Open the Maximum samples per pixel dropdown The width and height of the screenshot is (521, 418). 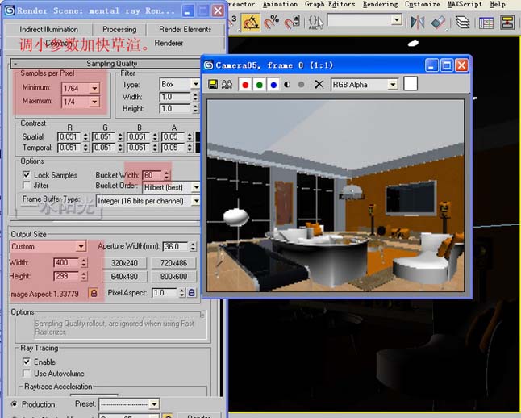(94, 102)
